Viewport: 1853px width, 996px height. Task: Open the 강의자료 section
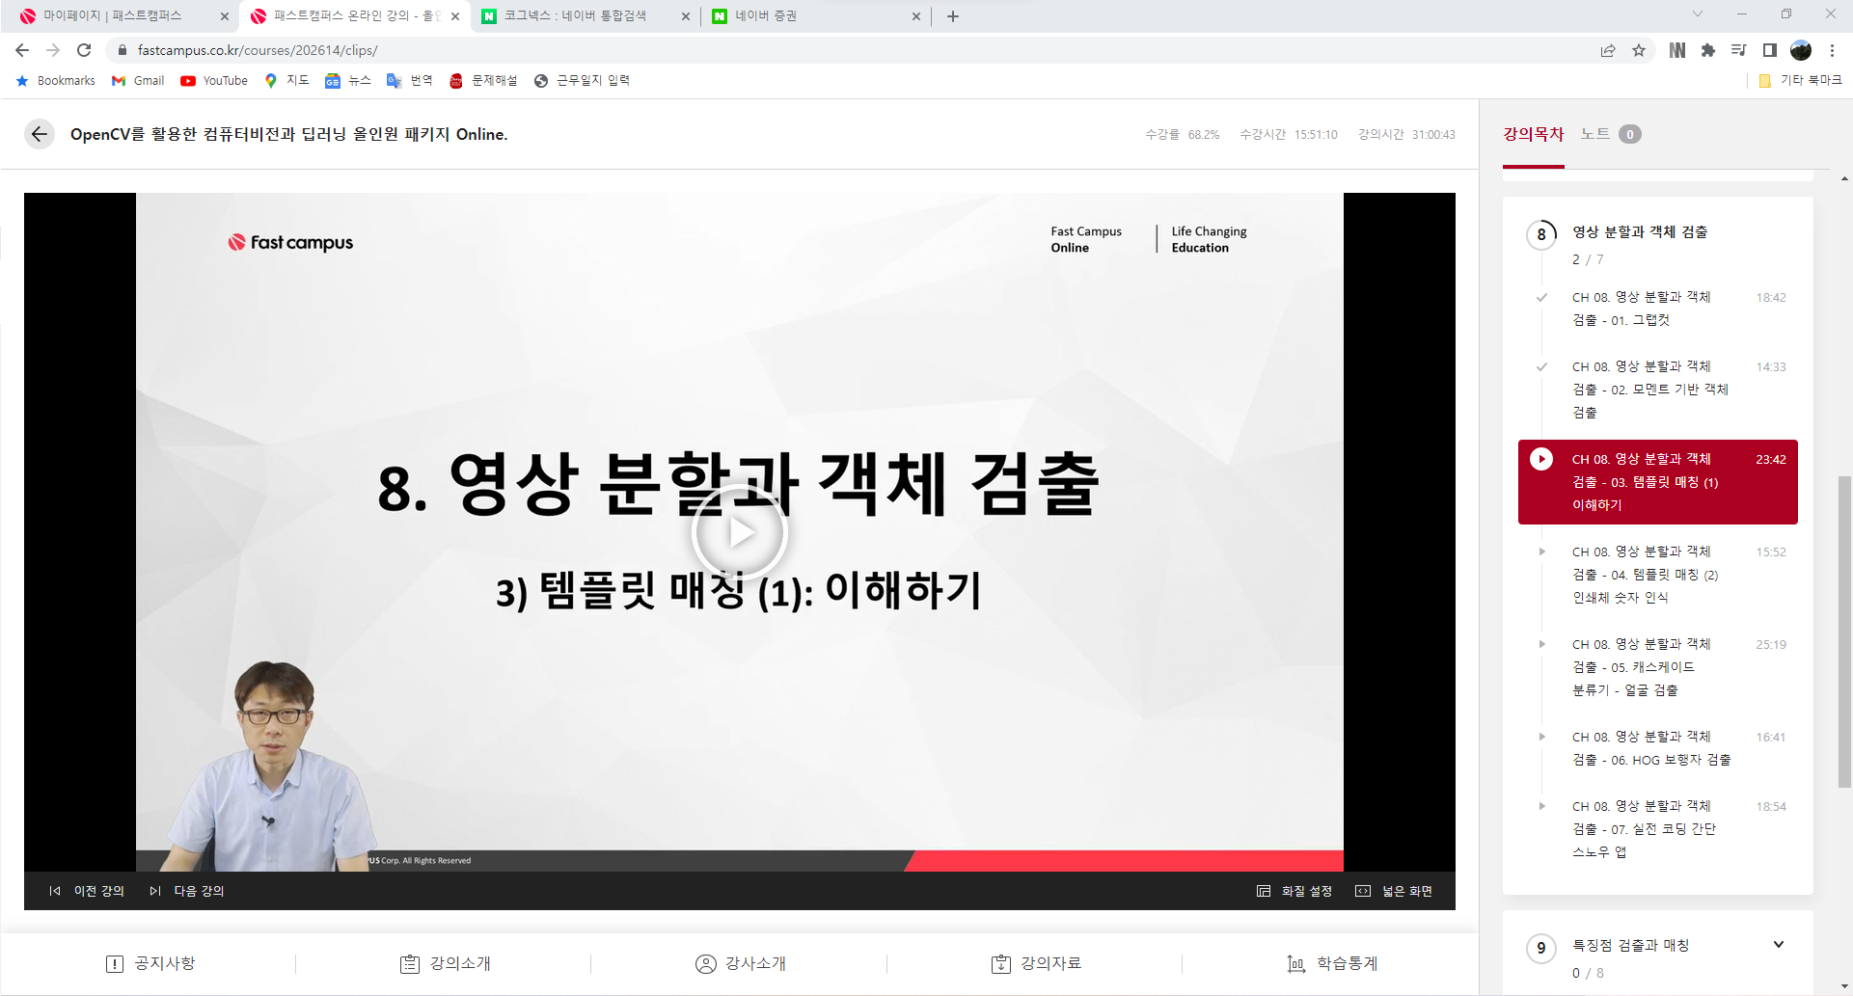1036,963
